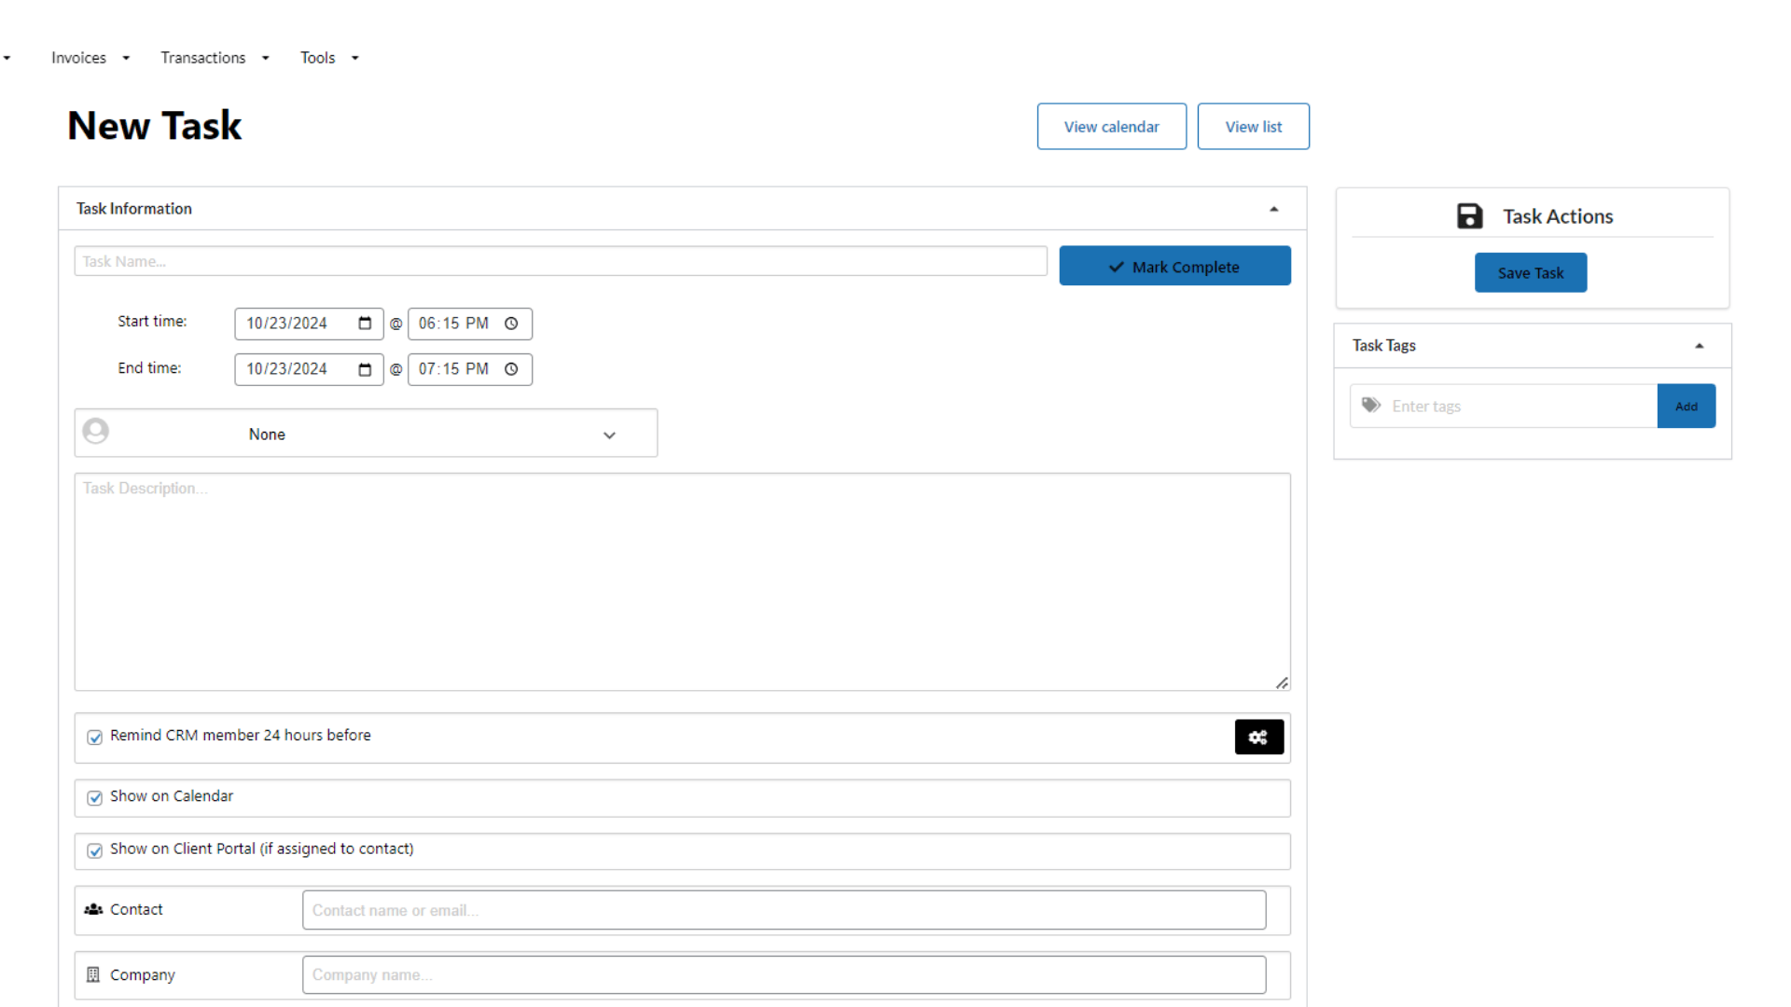Disable Remind CRM member 24 hours before

(x=95, y=738)
